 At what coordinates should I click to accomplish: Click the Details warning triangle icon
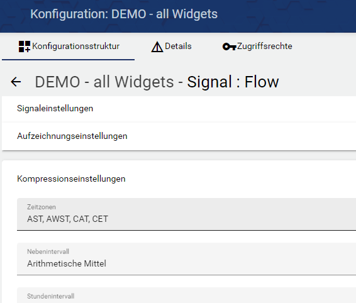(x=157, y=47)
